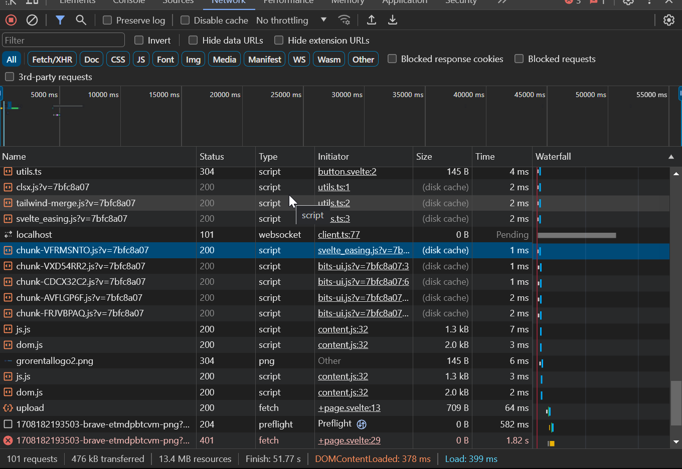Image resolution: width=682 pixels, height=469 pixels.
Task: Open network settings gear icon
Action: [x=668, y=20]
